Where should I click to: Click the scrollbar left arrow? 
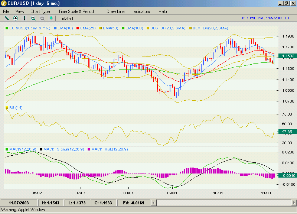153,203
